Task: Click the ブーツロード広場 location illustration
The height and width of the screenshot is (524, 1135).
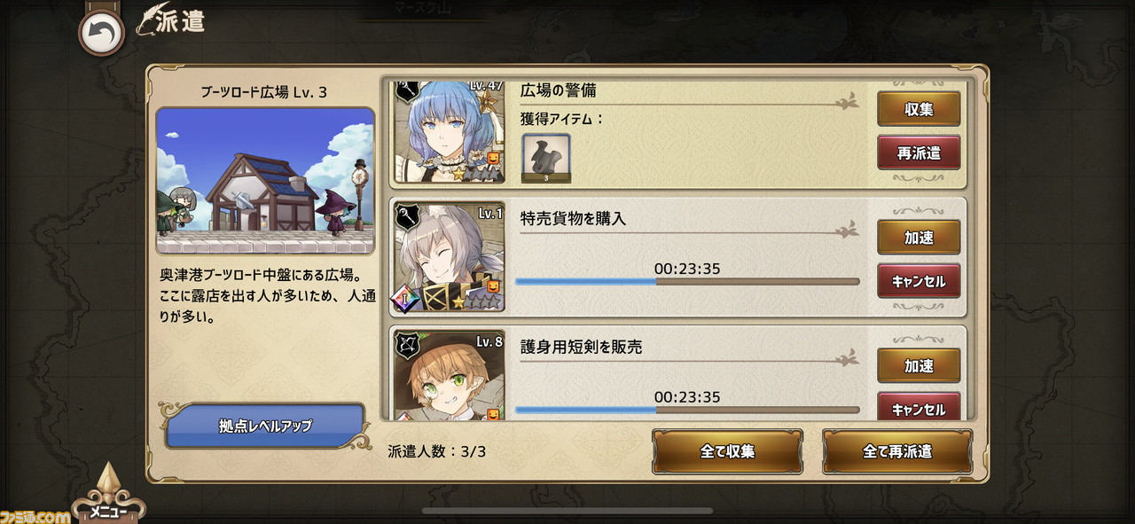Action: coord(265,182)
